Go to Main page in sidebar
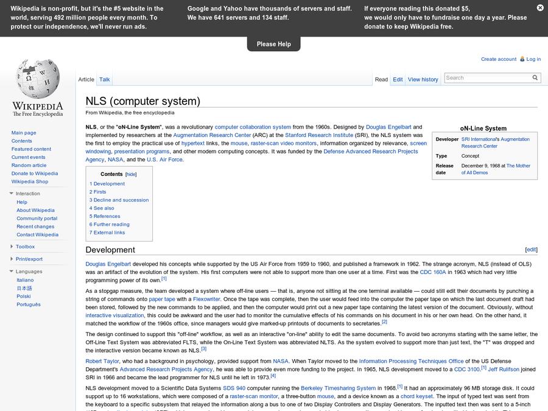 click(23, 133)
